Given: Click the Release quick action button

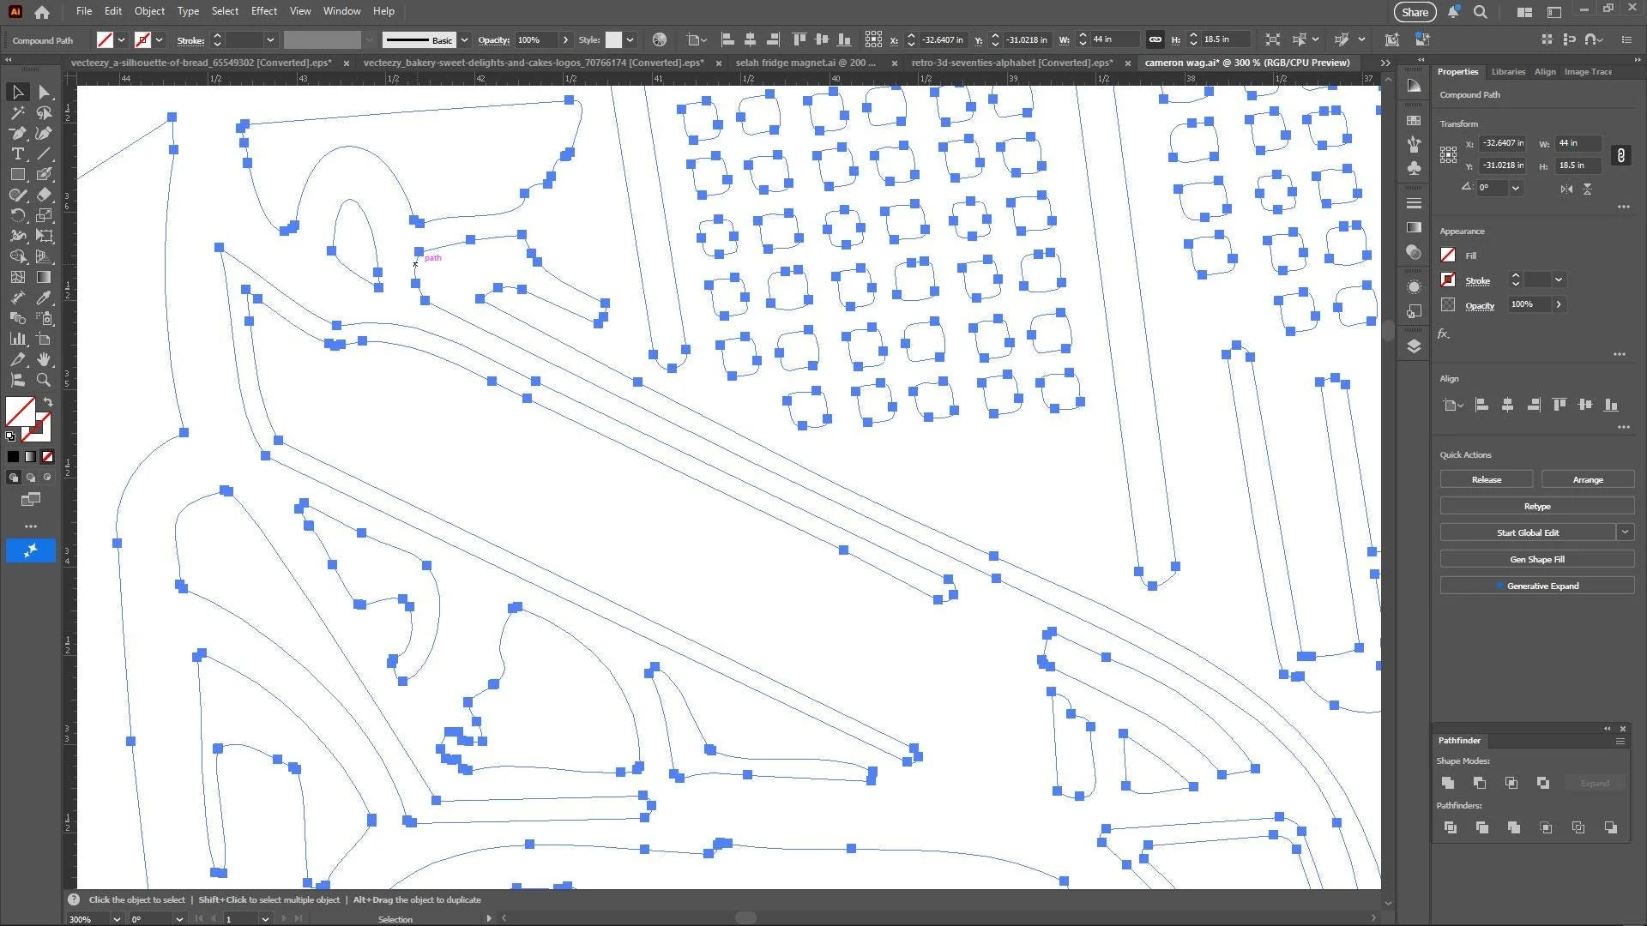Looking at the screenshot, I should coord(1486,479).
